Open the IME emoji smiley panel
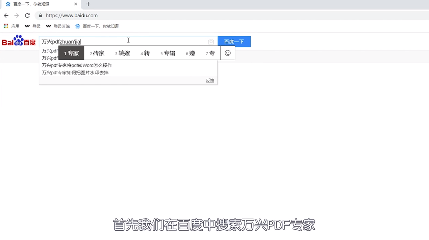This screenshot has width=429, height=240. pyautogui.click(x=228, y=53)
